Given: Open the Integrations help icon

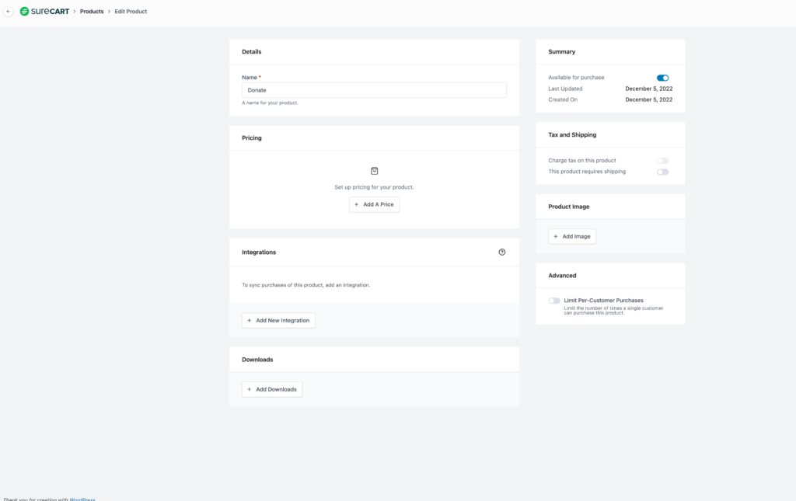Looking at the screenshot, I should pyautogui.click(x=501, y=252).
